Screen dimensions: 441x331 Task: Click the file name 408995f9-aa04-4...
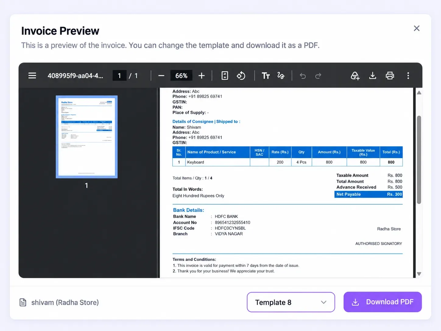75,76
